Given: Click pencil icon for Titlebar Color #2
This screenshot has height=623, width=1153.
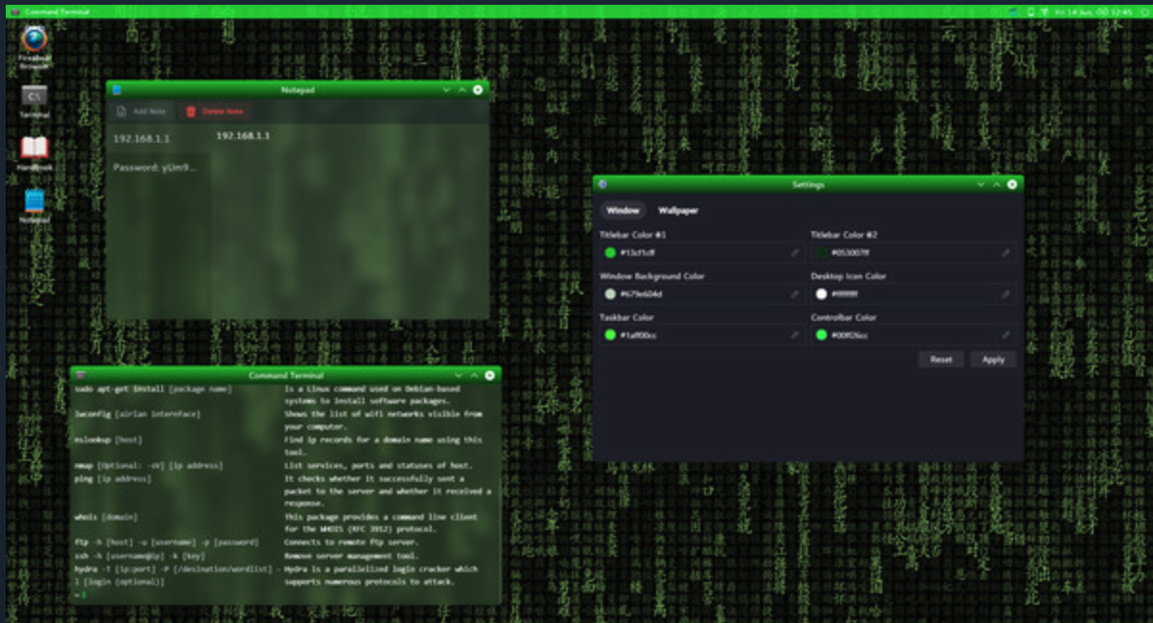Looking at the screenshot, I should [1005, 253].
